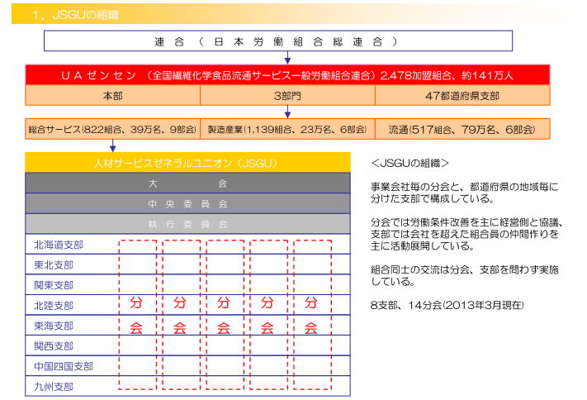The width and height of the screenshot is (587, 400).
Task: Select the 連合（日本労働組合総連合）box
Action: point(278,40)
